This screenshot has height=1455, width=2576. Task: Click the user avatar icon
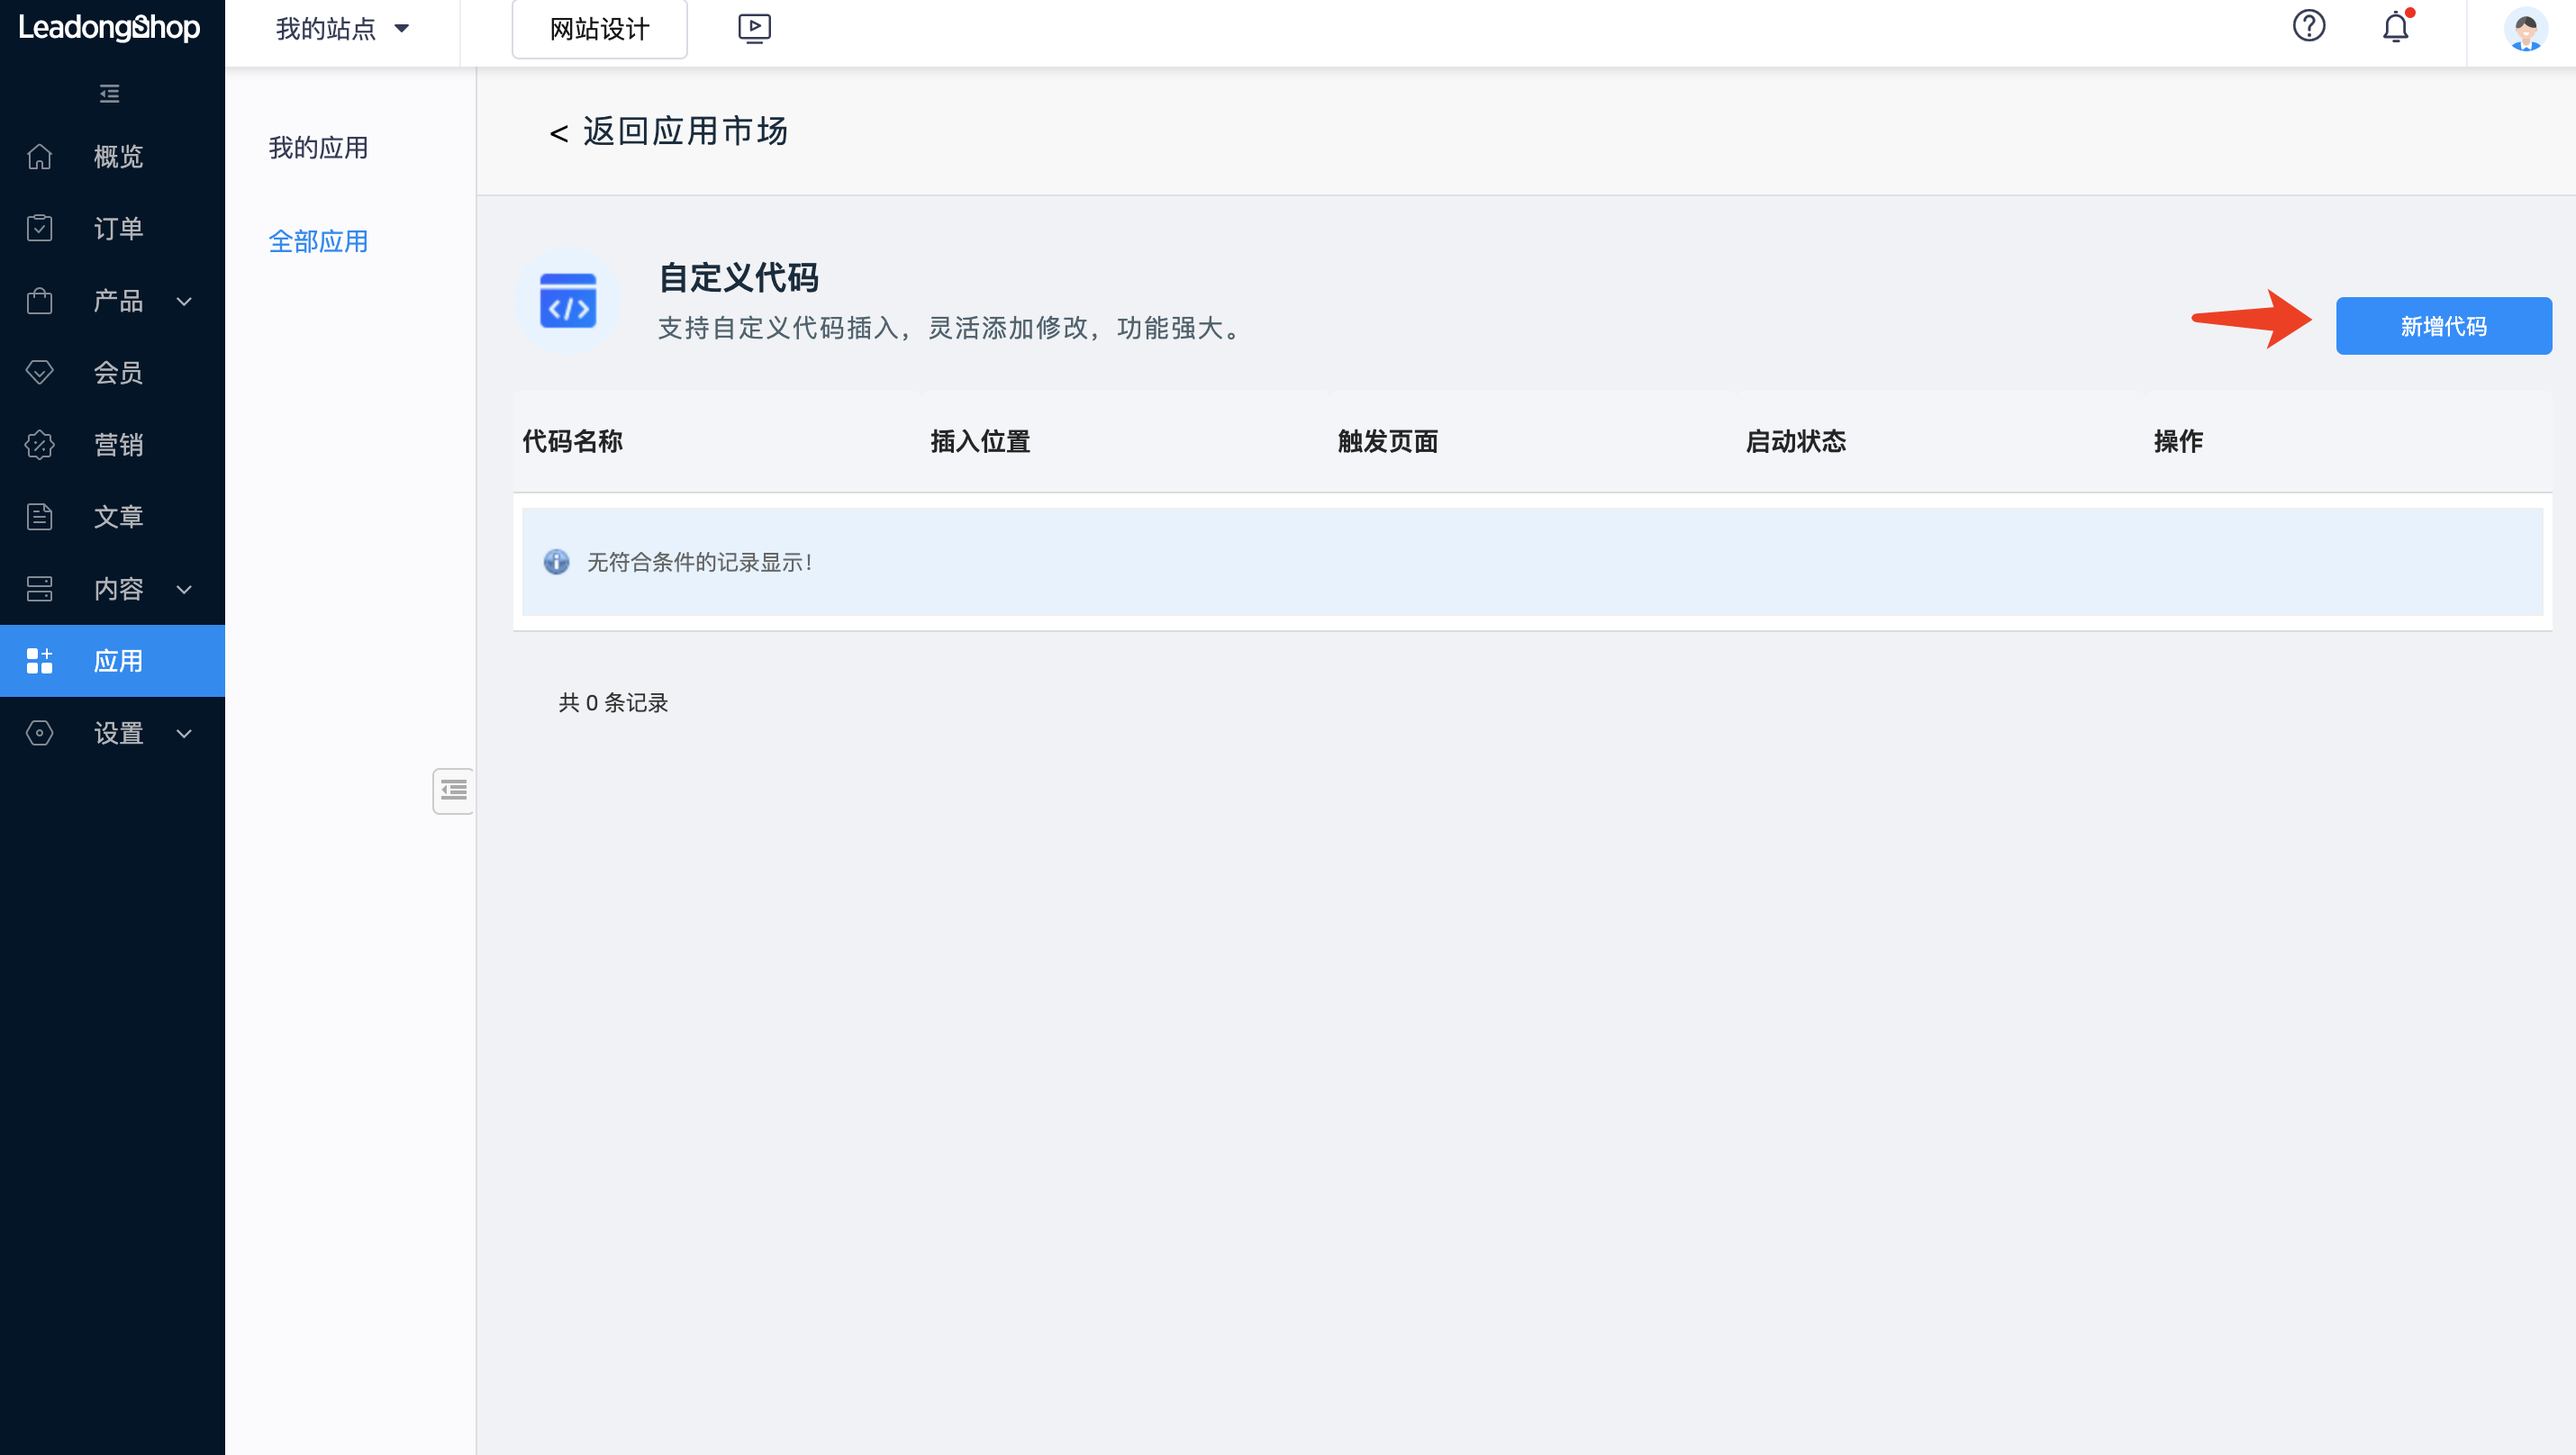click(2525, 29)
